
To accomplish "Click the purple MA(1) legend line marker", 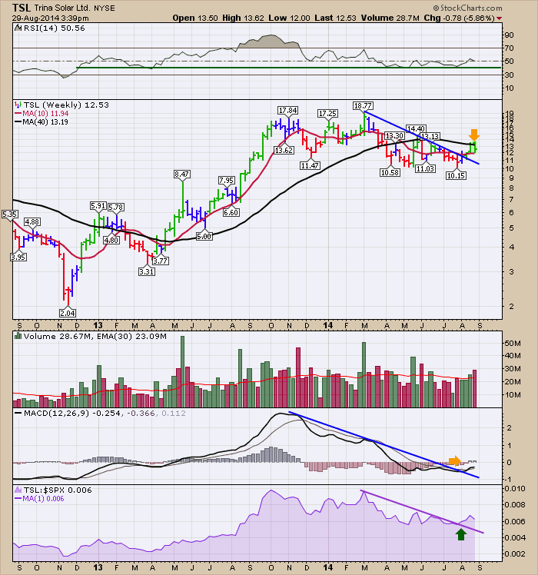I will coord(18,499).
